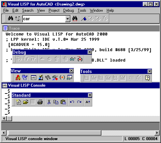Click 'Visual LISP console window' status text
Viewport: 161px width, 143px height.
pyautogui.click(x=32, y=139)
